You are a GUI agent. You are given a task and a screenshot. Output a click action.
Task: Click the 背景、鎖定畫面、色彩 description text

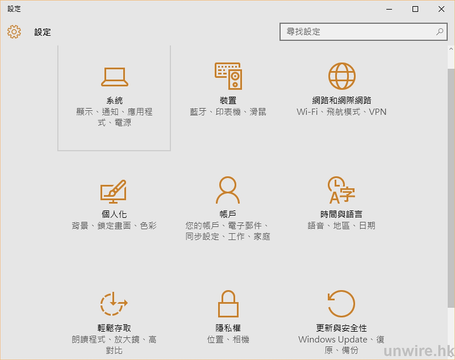tap(114, 226)
